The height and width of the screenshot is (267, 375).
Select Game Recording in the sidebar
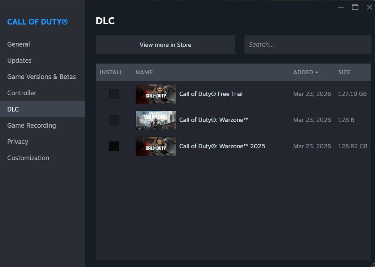[31, 126]
